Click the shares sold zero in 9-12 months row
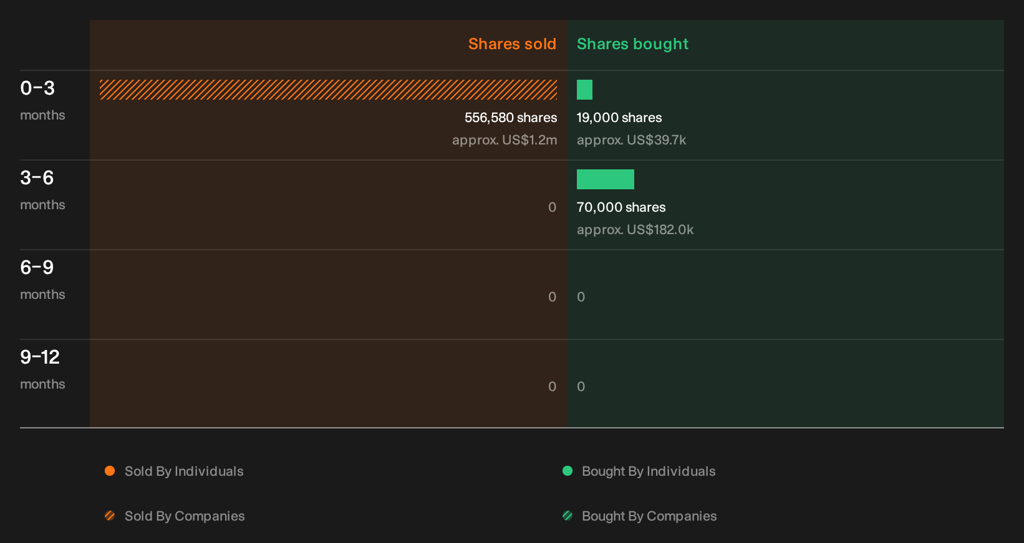This screenshot has width=1024, height=543. click(x=552, y=387)
